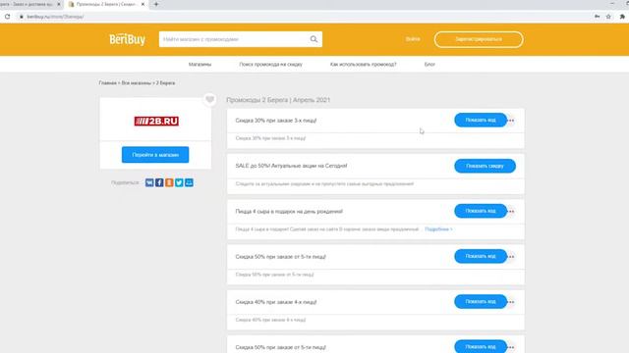629x353 pixels.
Task: Click title Скидка 30% при заказе 3-х пицц!
Action: point(276,121)
